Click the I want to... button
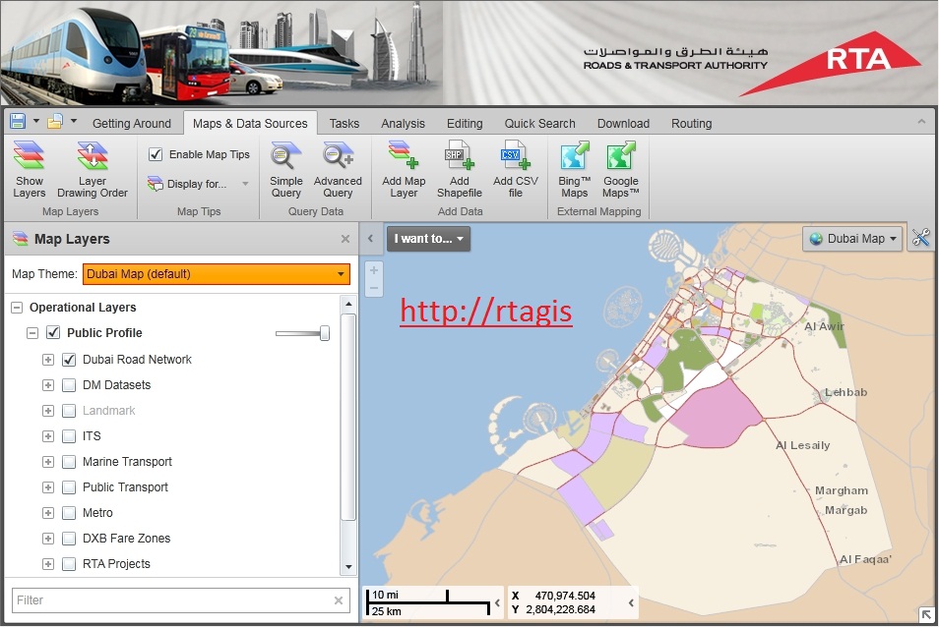This screenshot has width=939, height=628. click(427, 238)
